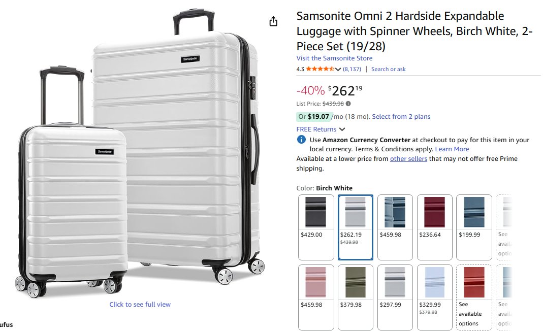
Task: Click the Search or ask link
Action: point(389,69)
